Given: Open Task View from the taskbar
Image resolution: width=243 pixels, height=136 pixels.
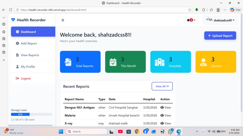Looking at the screenshot, I should 112,132.
